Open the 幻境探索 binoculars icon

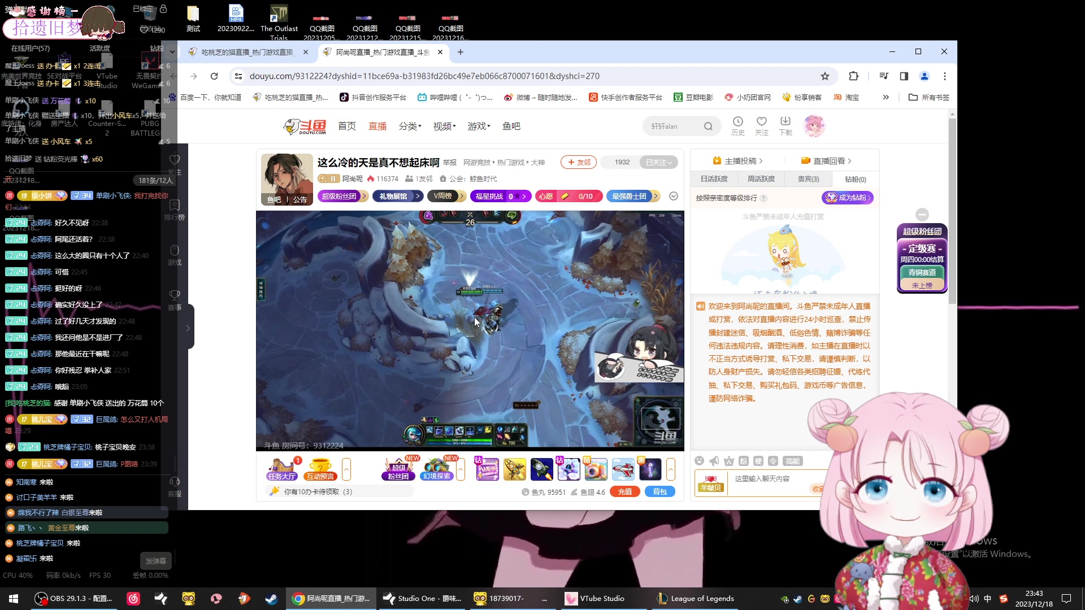(x=436, y=469)
